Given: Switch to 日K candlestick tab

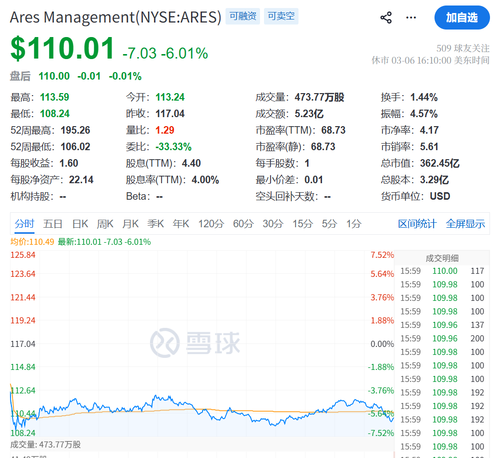Looking at the screenshot, I should pos(80,224).
